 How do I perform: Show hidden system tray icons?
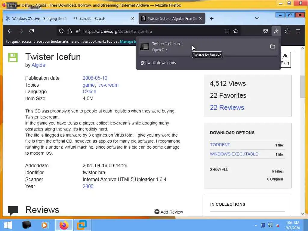(x=256, y=226)
